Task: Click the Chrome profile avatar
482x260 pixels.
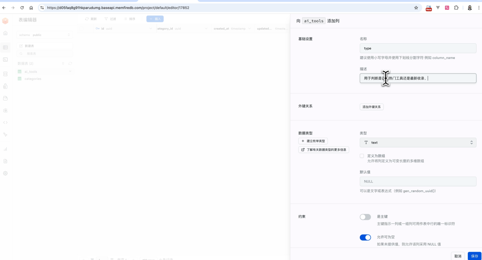Action: click(469, 7)
